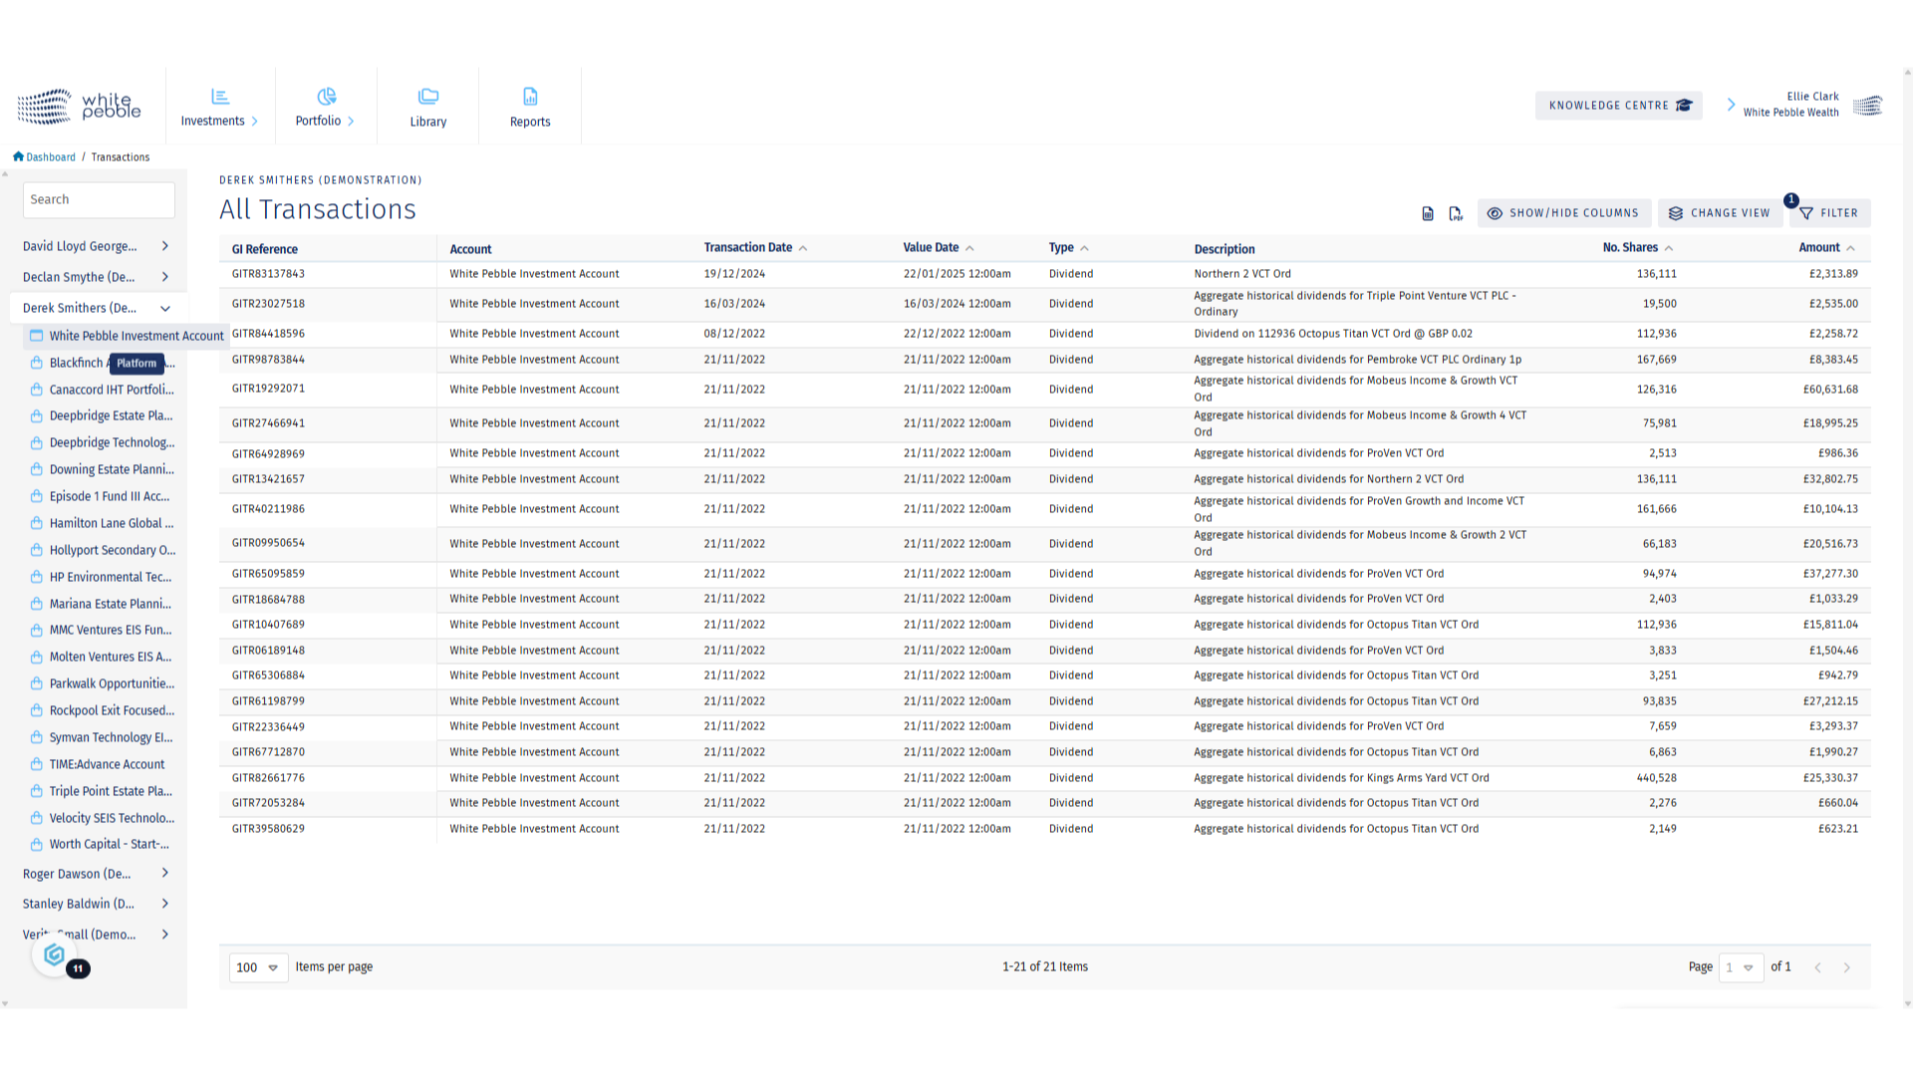Screen dimensions: 1913x1076
Task: Click the Change View button
Action: point(1721,213)
